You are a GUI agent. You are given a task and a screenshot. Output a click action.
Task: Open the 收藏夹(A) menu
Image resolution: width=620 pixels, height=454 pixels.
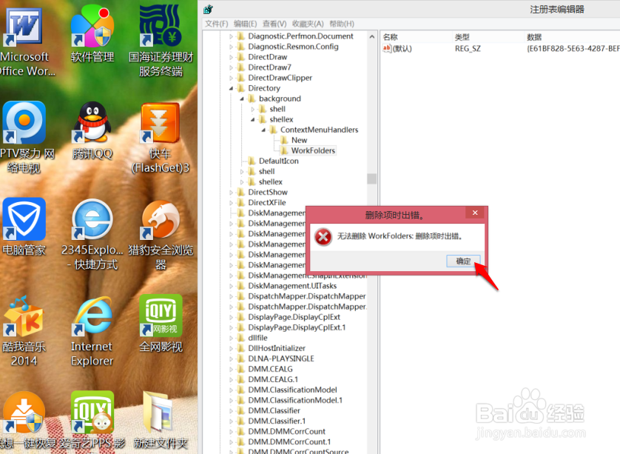pyautogui.click(x=308, y=24)
